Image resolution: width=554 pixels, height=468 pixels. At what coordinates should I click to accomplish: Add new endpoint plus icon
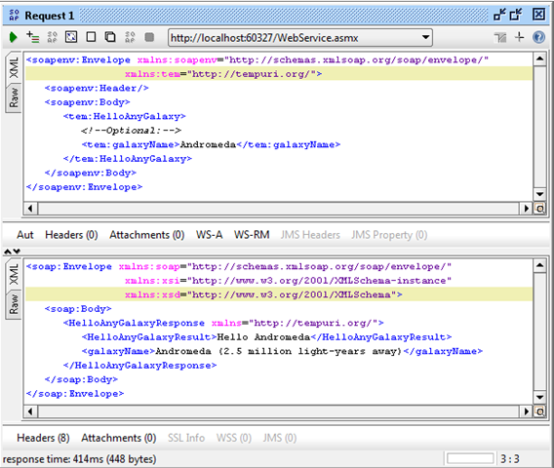click(x=519, y=37)
